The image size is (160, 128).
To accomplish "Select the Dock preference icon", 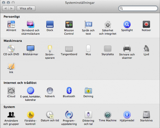I will [x=50, y=24].
